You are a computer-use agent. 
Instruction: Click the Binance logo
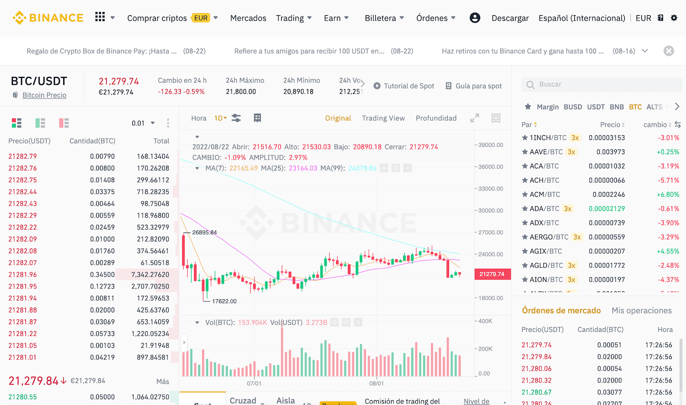pyautogui.click(x=48, y=18)
